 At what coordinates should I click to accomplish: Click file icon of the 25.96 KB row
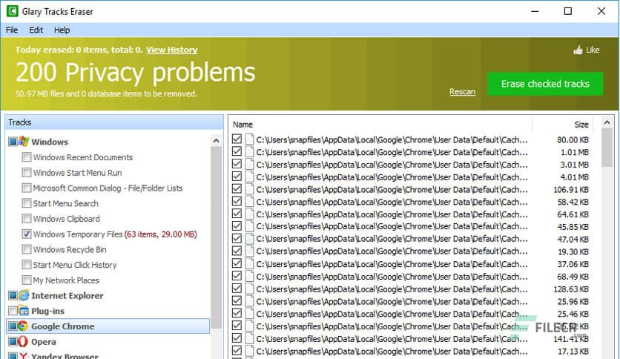point(249,301)
